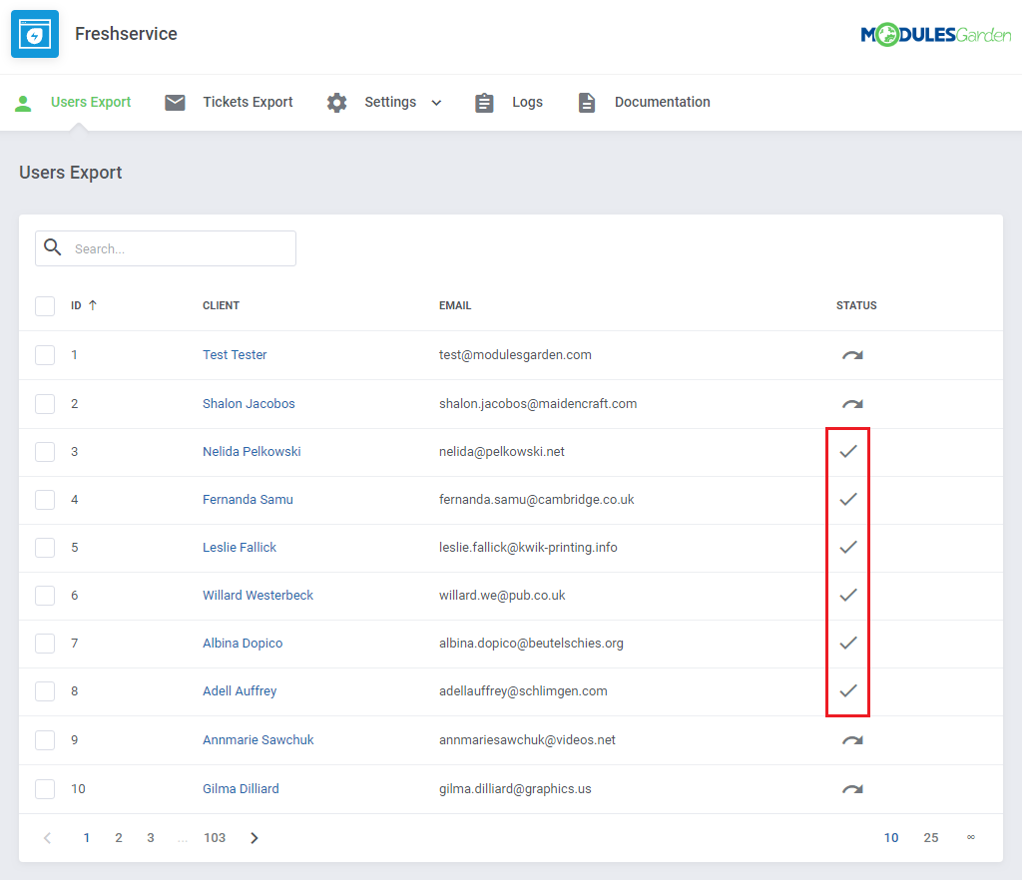Screen dimensions: 1022x880
Task: Go to the previous page arrow
Action: (x=47, y=838)
